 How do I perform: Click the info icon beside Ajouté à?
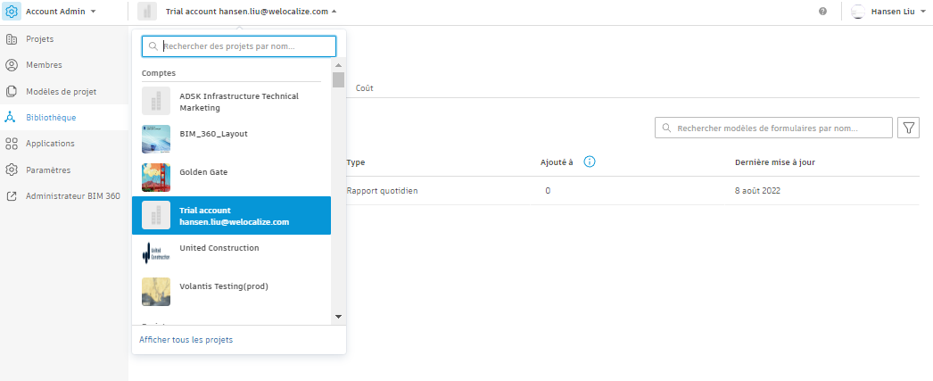tap(590, 162)
